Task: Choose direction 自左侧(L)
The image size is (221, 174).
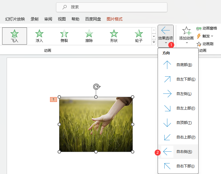Action: coord(178,94)
